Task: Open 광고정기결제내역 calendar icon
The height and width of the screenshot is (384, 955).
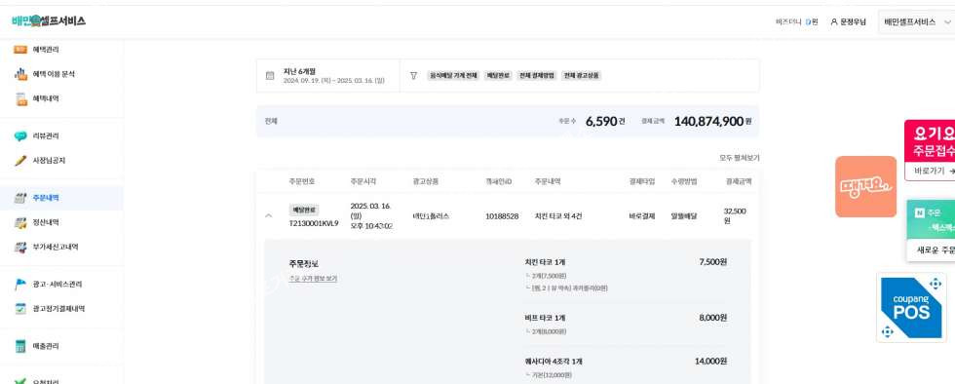Action: tap(20, 308)
